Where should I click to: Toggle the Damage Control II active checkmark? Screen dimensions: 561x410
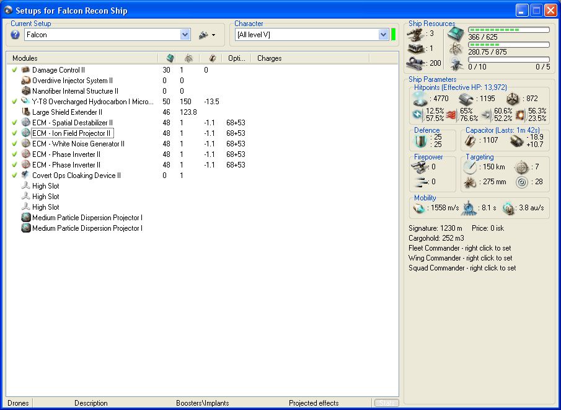click(14, 70)
